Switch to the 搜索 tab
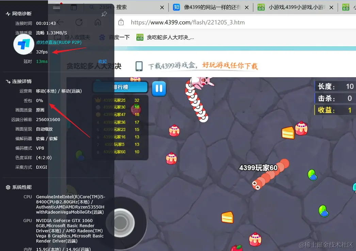The height and width of the screenshot is (251, 356). pos(126,7)
